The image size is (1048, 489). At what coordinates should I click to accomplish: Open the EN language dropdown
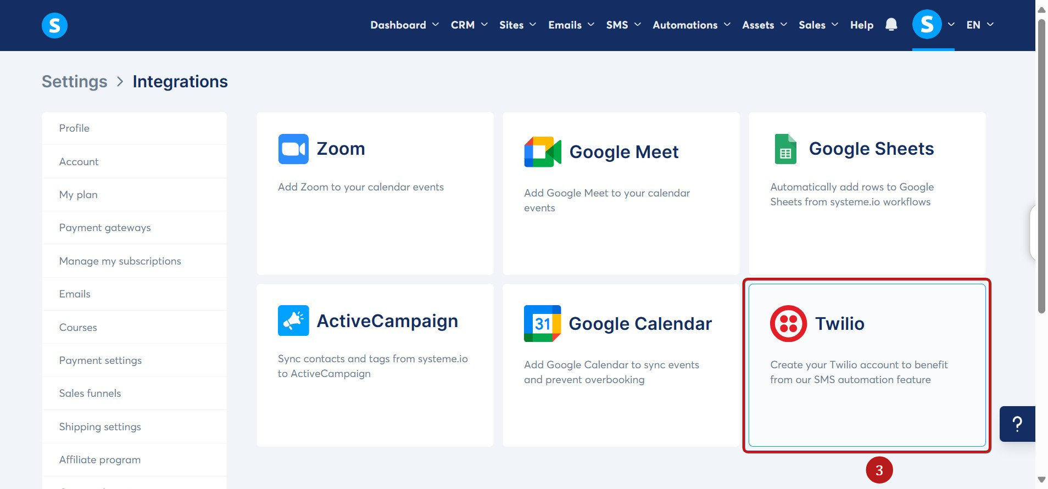[980, 25]
